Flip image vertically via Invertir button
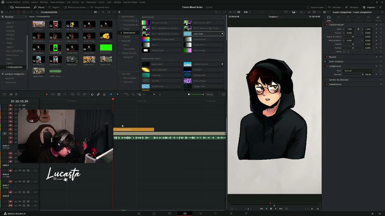Viewport: 385px width, 216px height. pos(348,52)
